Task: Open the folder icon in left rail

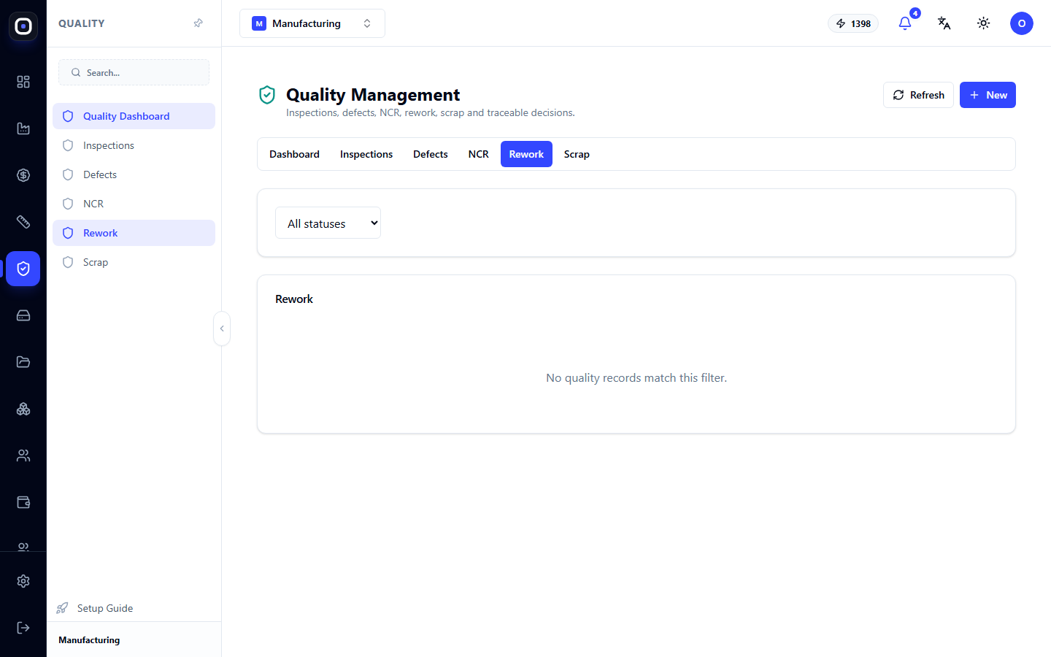Action: (23, 362)
